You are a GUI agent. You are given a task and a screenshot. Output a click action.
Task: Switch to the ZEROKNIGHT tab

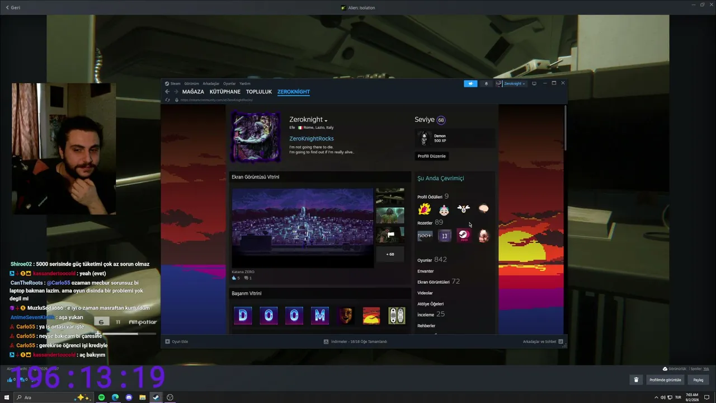[294, 92]
